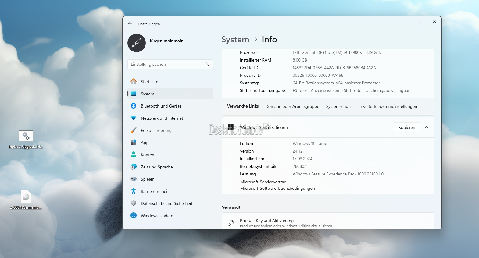This screenshot has width=479, height=258.
Task: Click the Zeit und Sprache clock icon
Action: (134, 167)
